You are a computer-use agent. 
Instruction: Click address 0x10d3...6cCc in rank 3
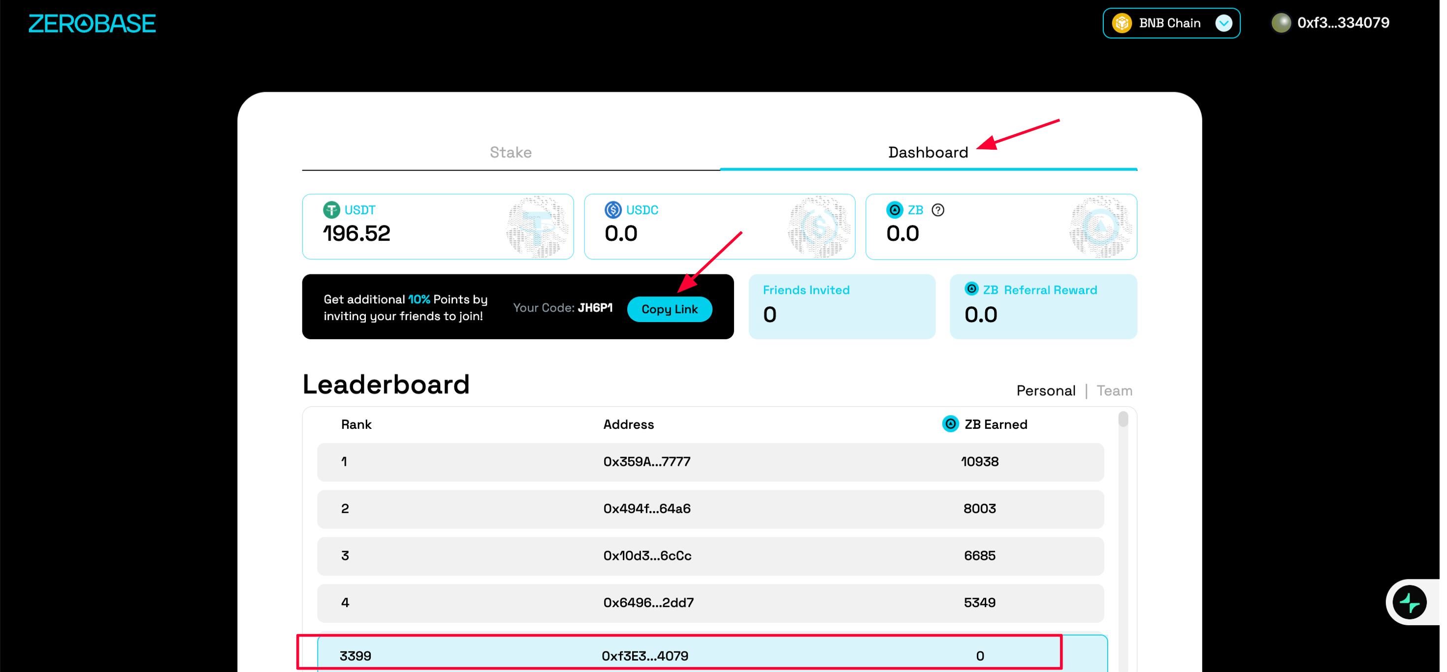click(x=647, y=556)
